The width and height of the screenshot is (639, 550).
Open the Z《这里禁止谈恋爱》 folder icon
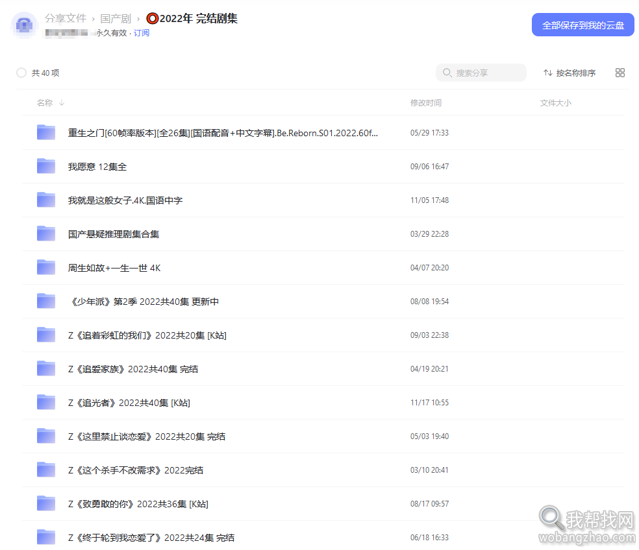coord(46,436)
